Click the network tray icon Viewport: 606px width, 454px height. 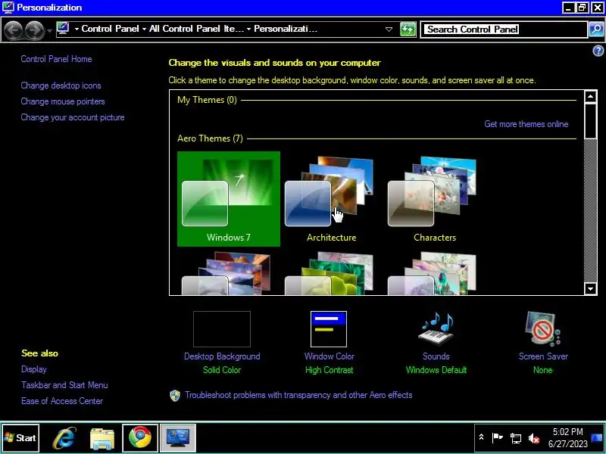point(516,438)
